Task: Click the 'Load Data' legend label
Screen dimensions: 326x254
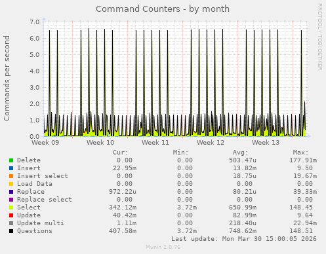Action: pos(35,184)
